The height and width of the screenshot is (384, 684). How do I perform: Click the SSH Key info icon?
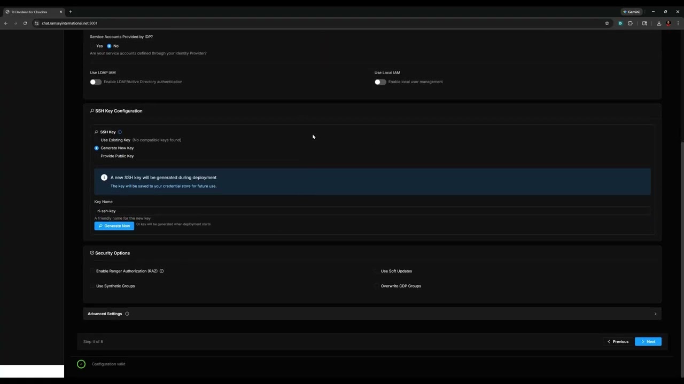point(120,132)
